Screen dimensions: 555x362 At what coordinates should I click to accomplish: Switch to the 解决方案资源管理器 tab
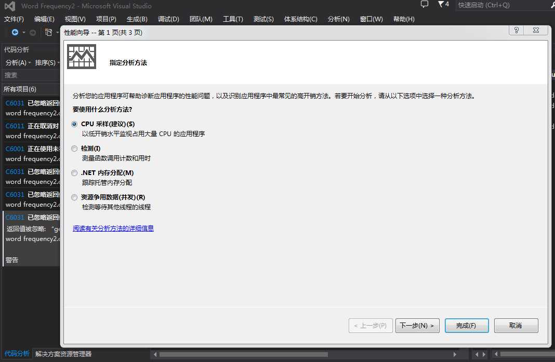[63, 354]
